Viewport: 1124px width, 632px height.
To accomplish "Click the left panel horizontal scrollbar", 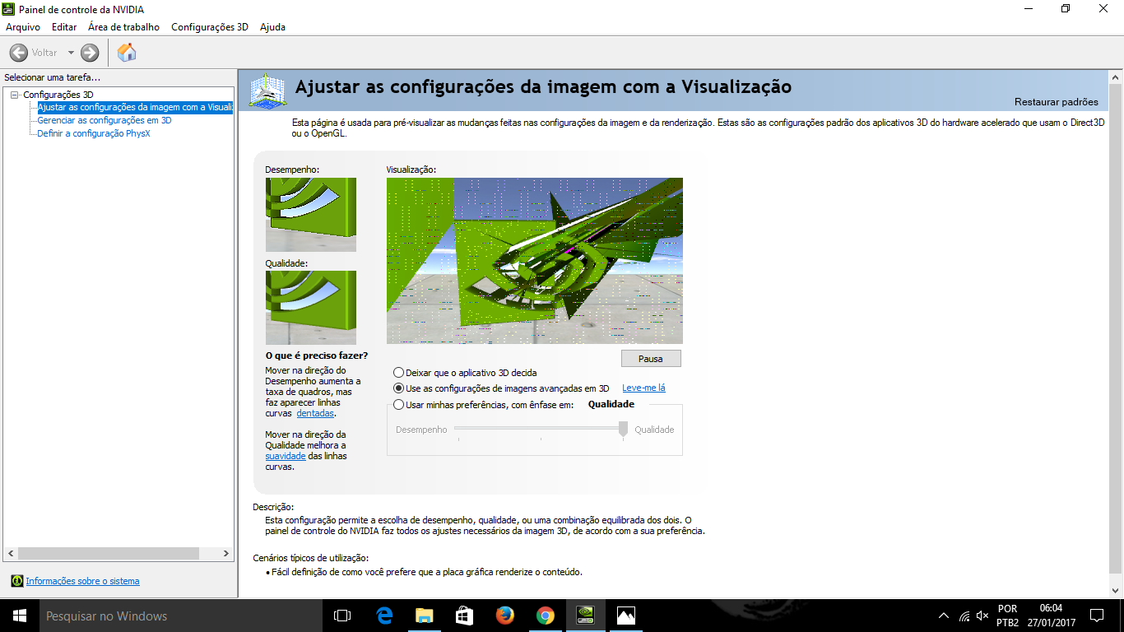I will (109, 554).
